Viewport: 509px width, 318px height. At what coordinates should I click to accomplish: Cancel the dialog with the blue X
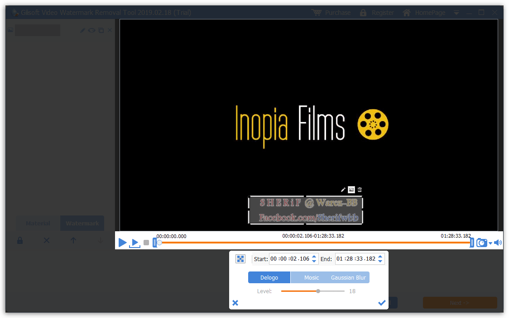(235, 303)
